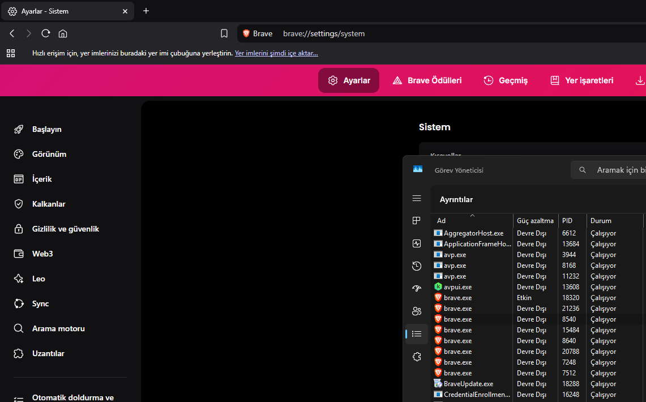Select brave.exe with PID 7248
Screen dimensions: 646x402
point(539,362)
